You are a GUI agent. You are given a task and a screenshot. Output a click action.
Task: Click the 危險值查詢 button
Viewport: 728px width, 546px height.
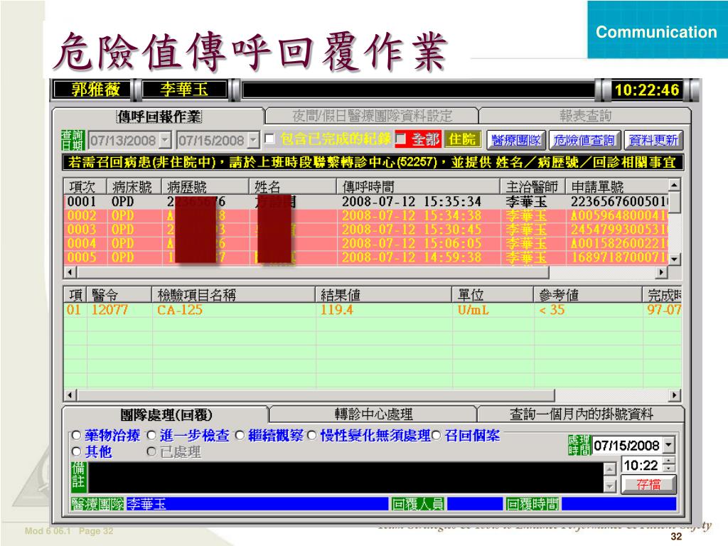tap(584, 140)
